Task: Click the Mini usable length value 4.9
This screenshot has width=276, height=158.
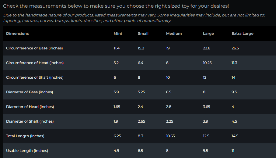Action: 116,151
